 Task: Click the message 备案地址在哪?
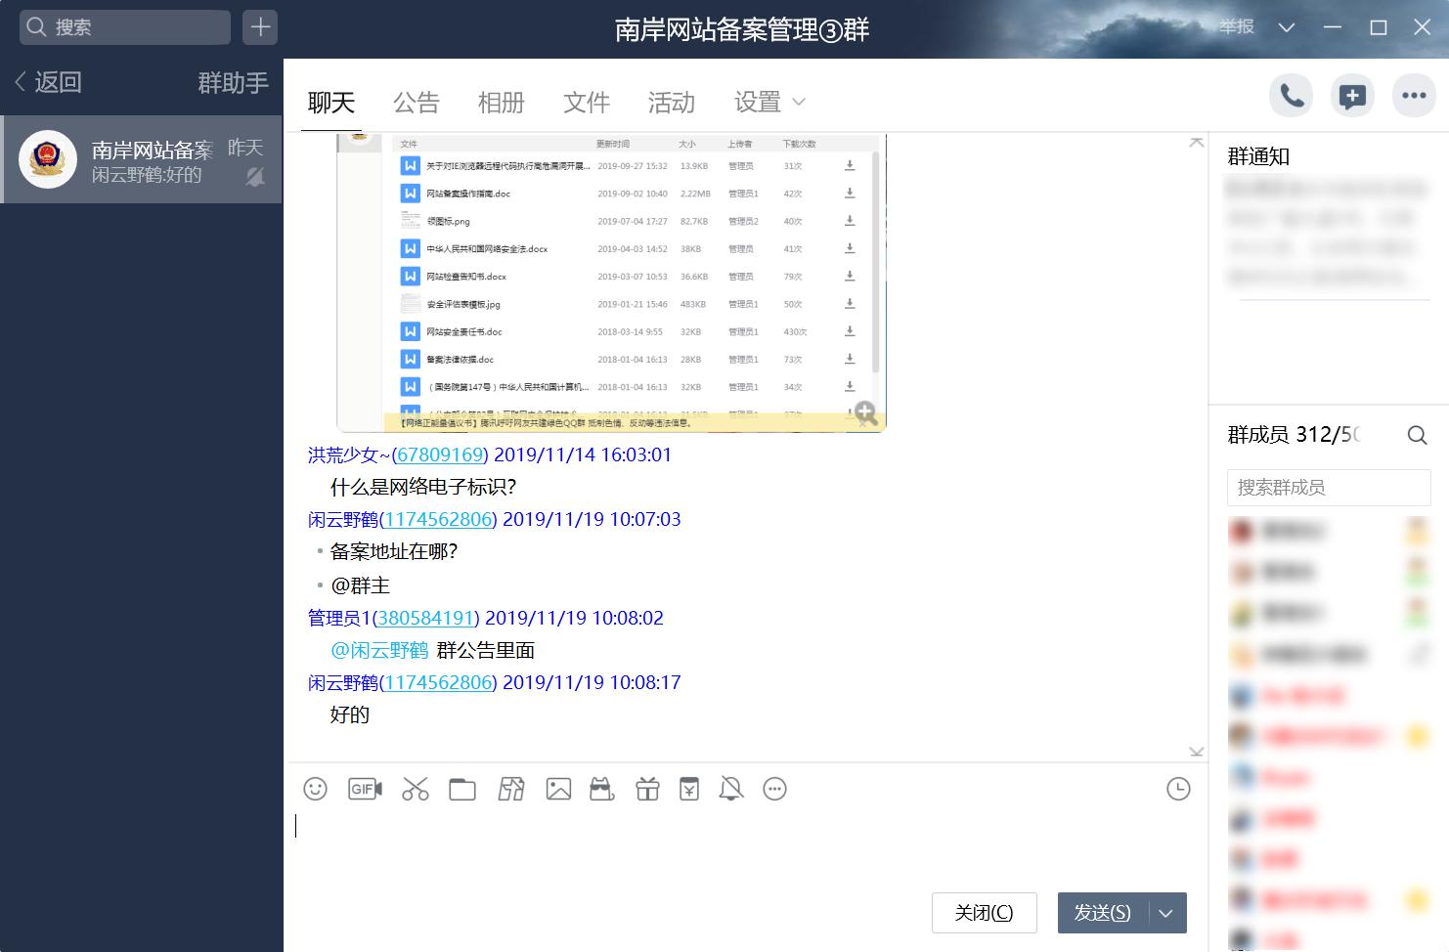(x=394, y=551)
